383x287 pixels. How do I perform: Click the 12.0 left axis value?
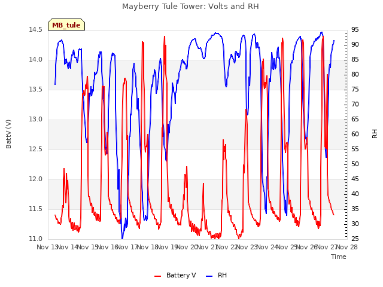[x=36, y=179]
